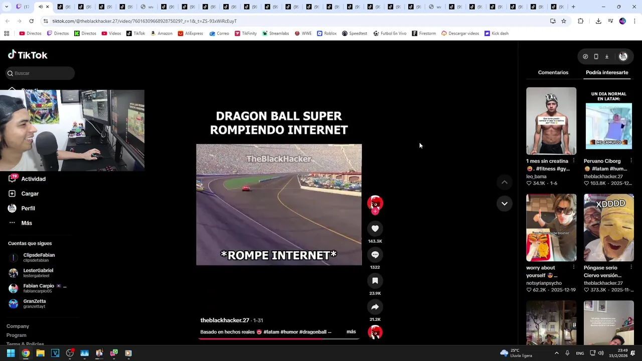Click the Buscar search field
Viewport: 642px width, 361px height.
click(x=40, y=73)
